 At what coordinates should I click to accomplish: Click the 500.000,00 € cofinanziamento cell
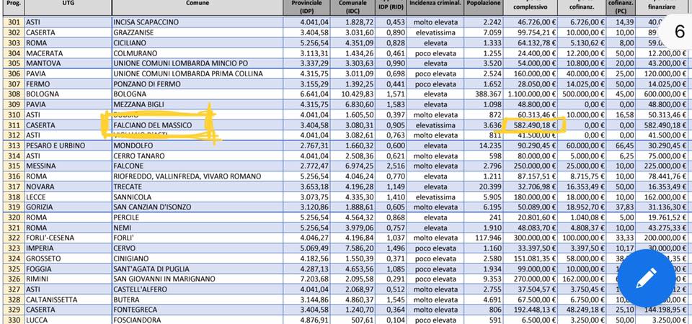click(582, 94)
